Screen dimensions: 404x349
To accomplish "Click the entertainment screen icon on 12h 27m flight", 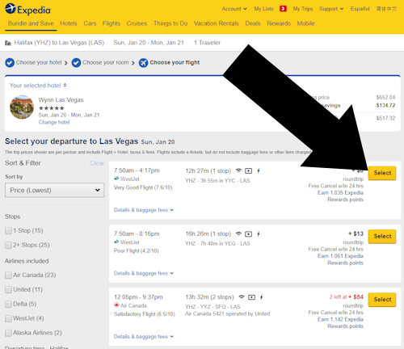I will pos(249,171).
